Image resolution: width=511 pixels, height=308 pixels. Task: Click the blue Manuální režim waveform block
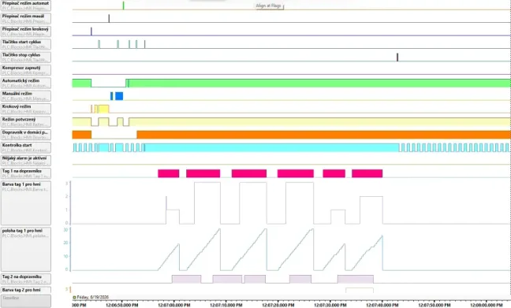[119, 96]
